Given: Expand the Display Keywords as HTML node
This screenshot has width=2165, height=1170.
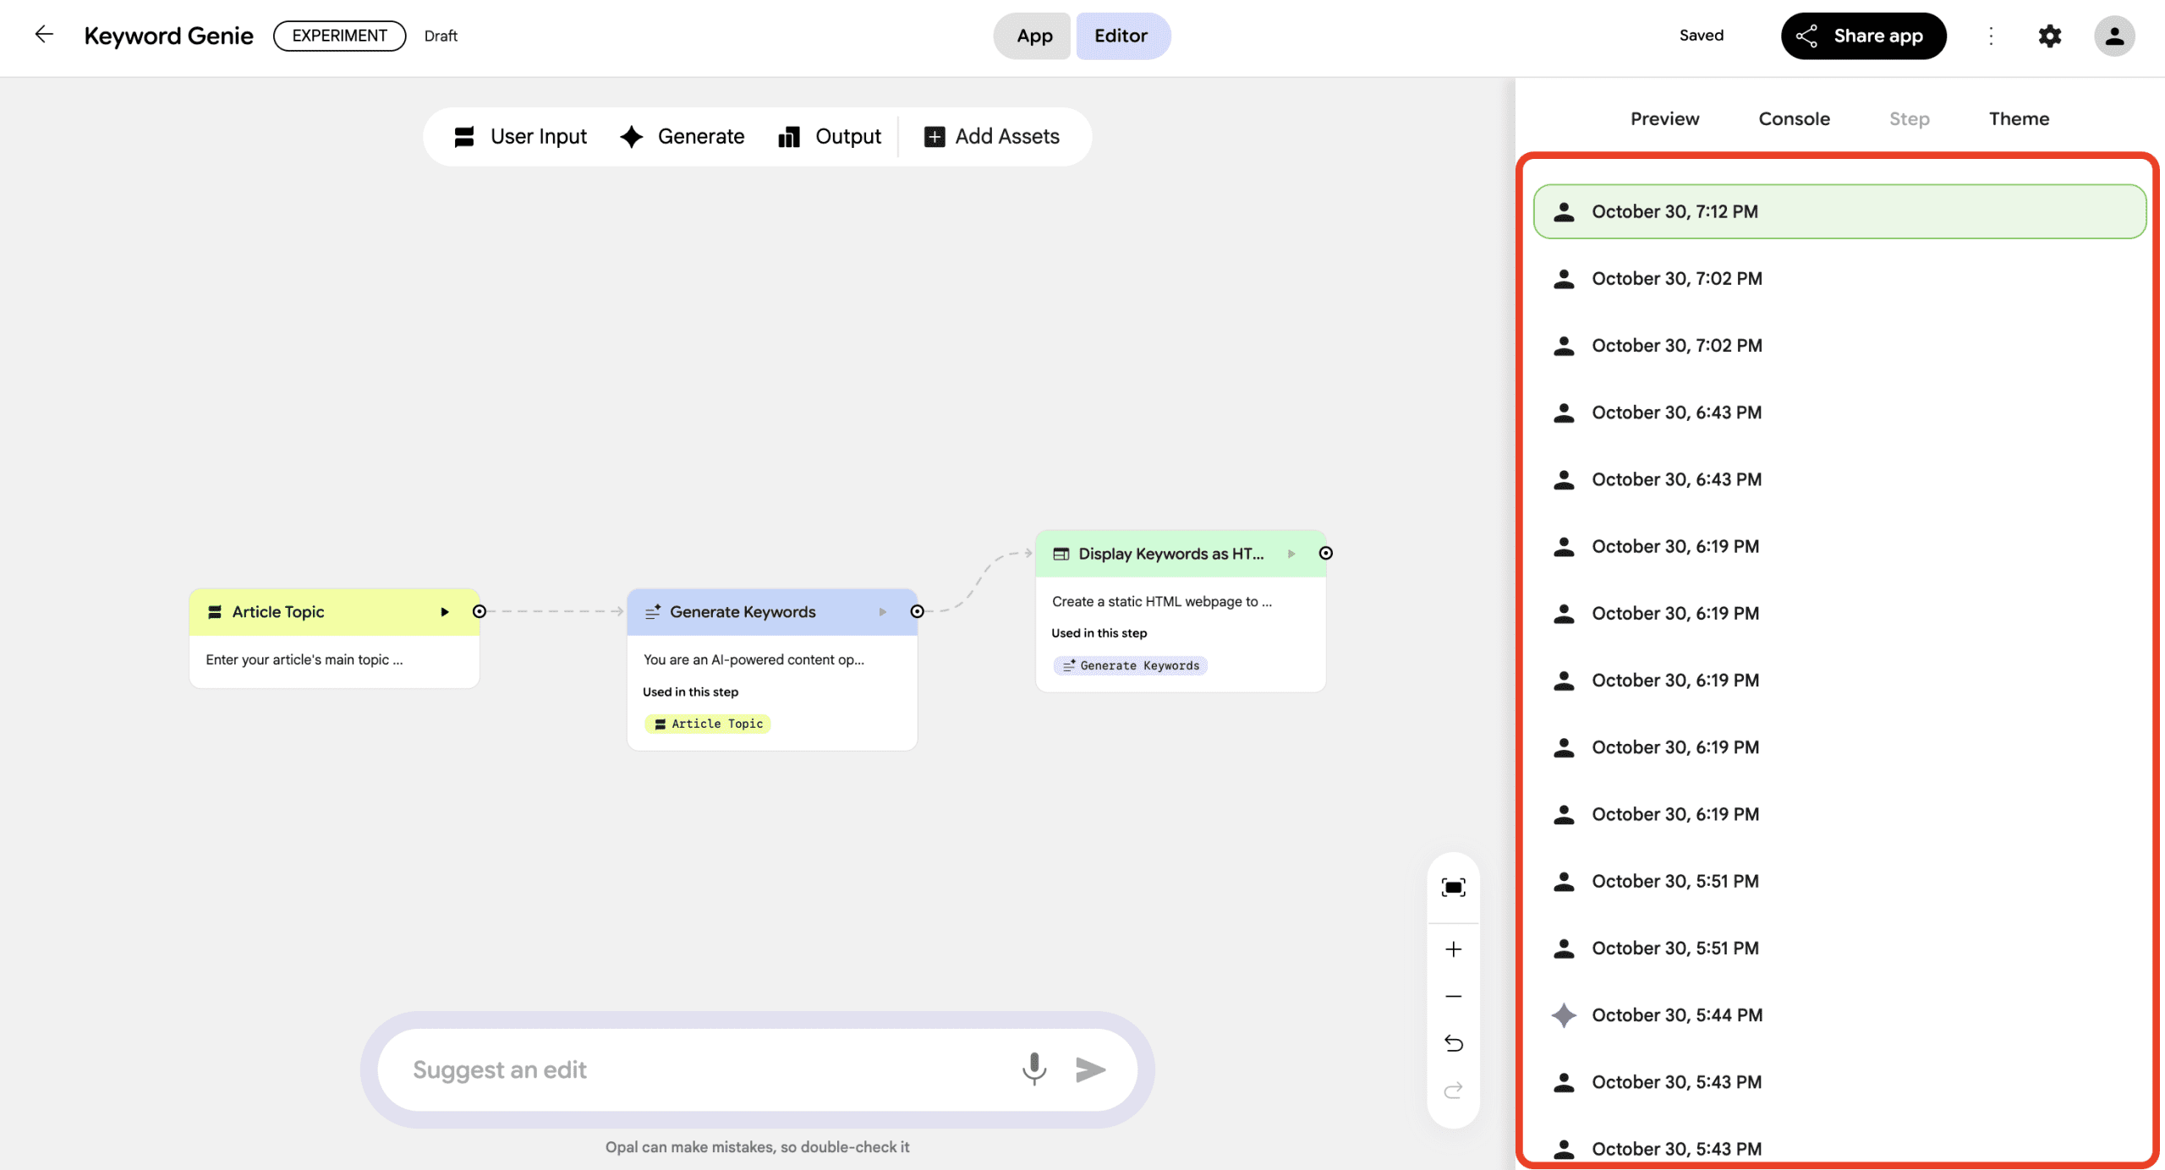Looking at the screenshot, I should click(x=1291, y=554).
